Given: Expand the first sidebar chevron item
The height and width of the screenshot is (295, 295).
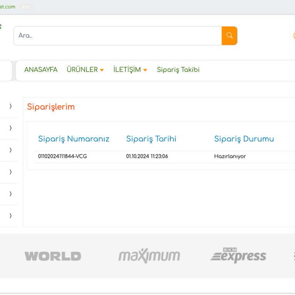Looking at the screenshot, I should (x=11, y=106).
